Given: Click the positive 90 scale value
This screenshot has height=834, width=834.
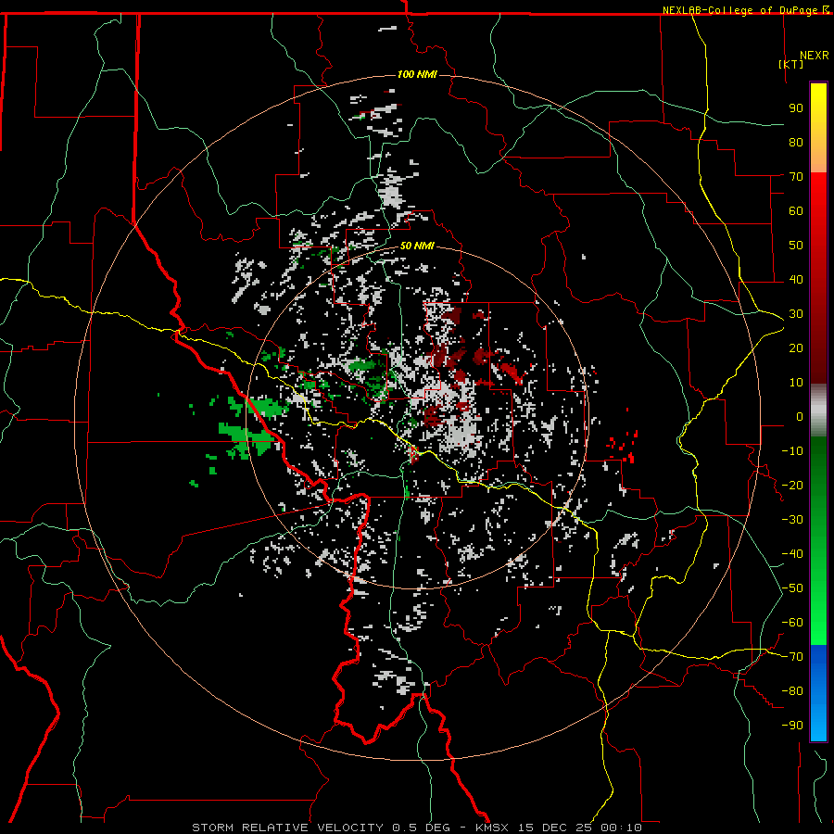Looking at the screenshot, I should pos(796,108).
